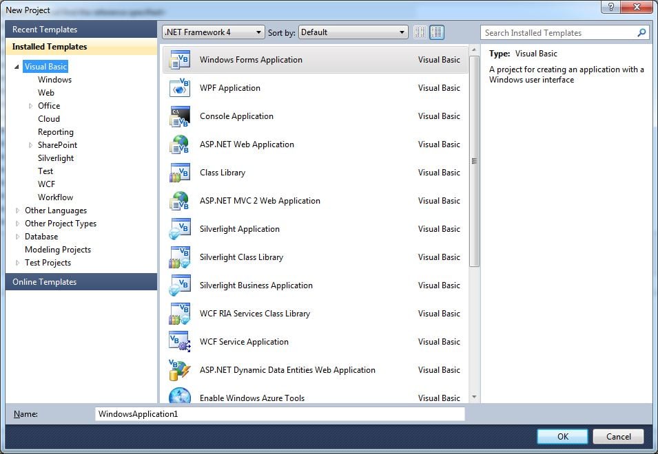This screenshot has height=454, width=658.
Task: Select the "Console Application" template name
Action: coord(236,116)
